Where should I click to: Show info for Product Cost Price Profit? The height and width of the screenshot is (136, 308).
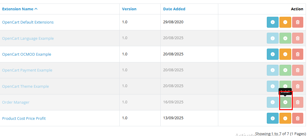(x=272, y=118)
